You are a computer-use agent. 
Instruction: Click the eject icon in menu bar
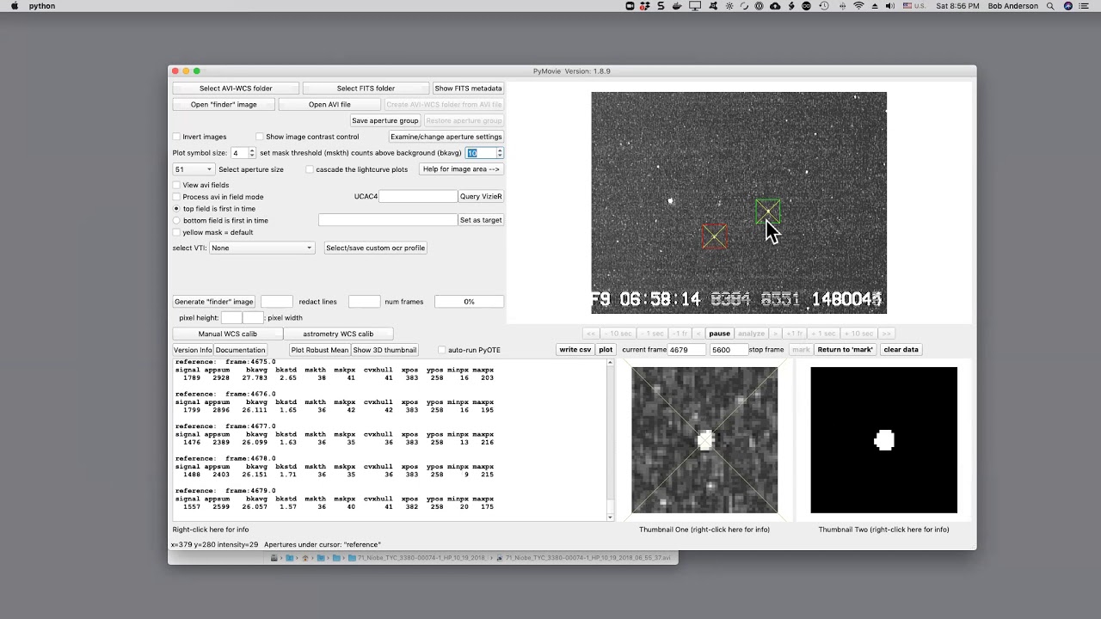coord(875,6)
